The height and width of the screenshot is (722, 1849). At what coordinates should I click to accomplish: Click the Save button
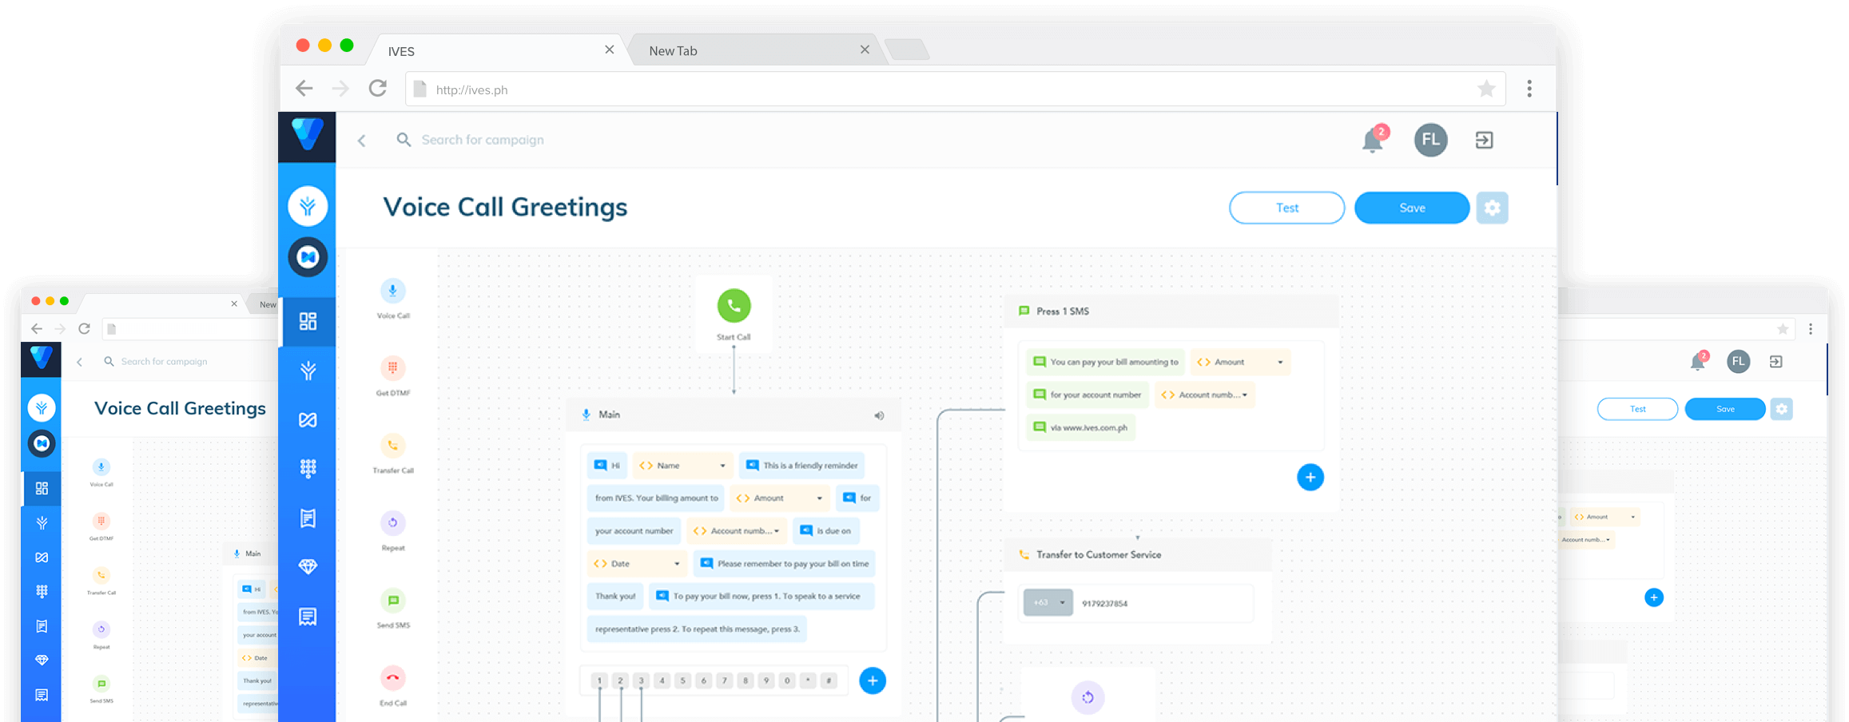[1412, 208]
